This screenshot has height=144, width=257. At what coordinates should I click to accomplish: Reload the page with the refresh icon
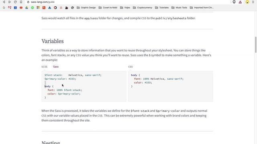(15, 2)
